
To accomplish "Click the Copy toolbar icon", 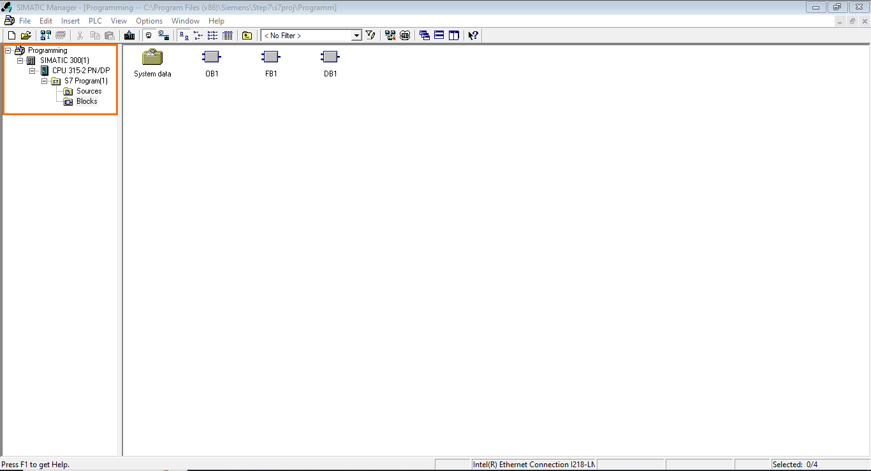I will pyautogui.click(x=95, y=36).
